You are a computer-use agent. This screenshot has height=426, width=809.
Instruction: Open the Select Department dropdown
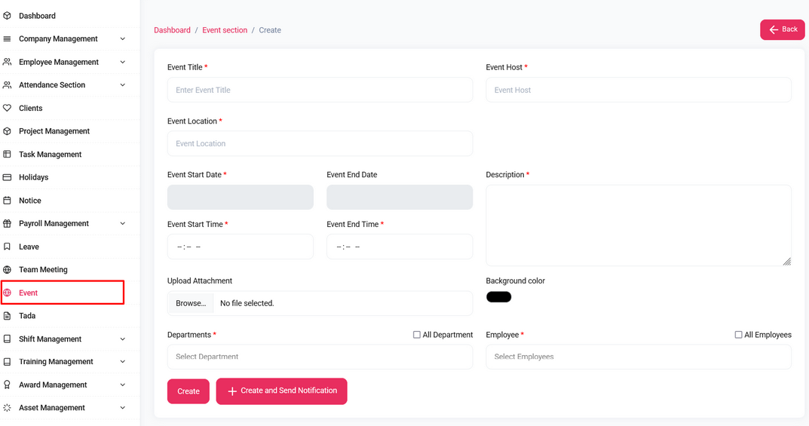(x=320, y=357)
